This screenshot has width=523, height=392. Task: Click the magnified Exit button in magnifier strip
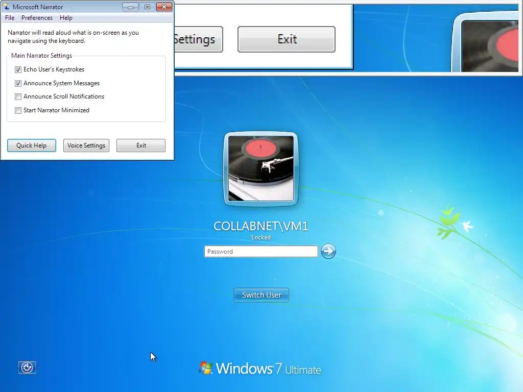(x=287, y=39)
